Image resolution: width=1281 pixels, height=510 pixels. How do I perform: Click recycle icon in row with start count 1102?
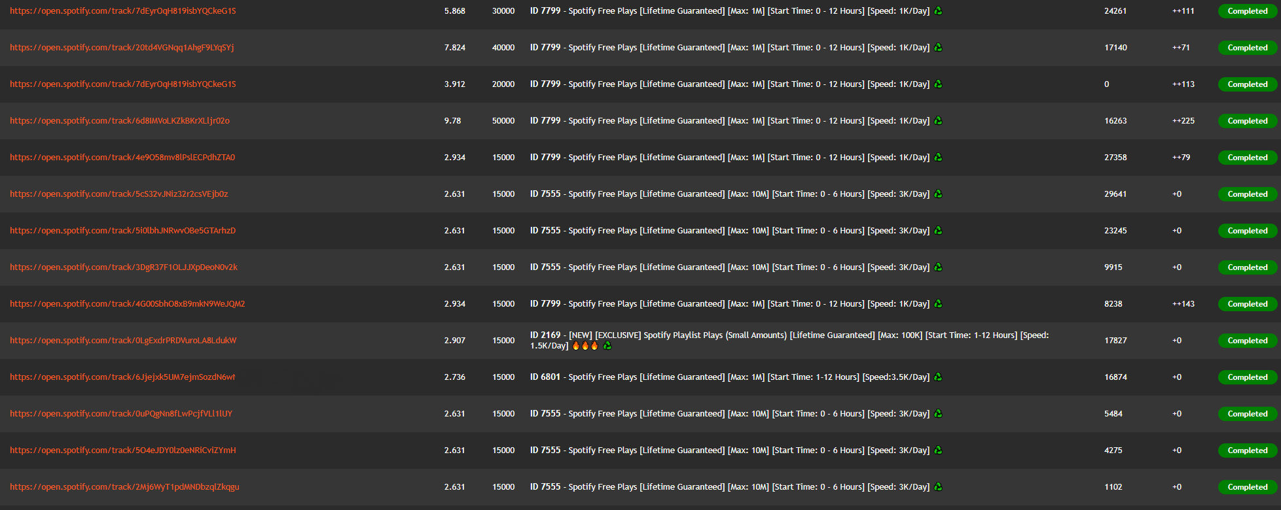click(938, 487)
